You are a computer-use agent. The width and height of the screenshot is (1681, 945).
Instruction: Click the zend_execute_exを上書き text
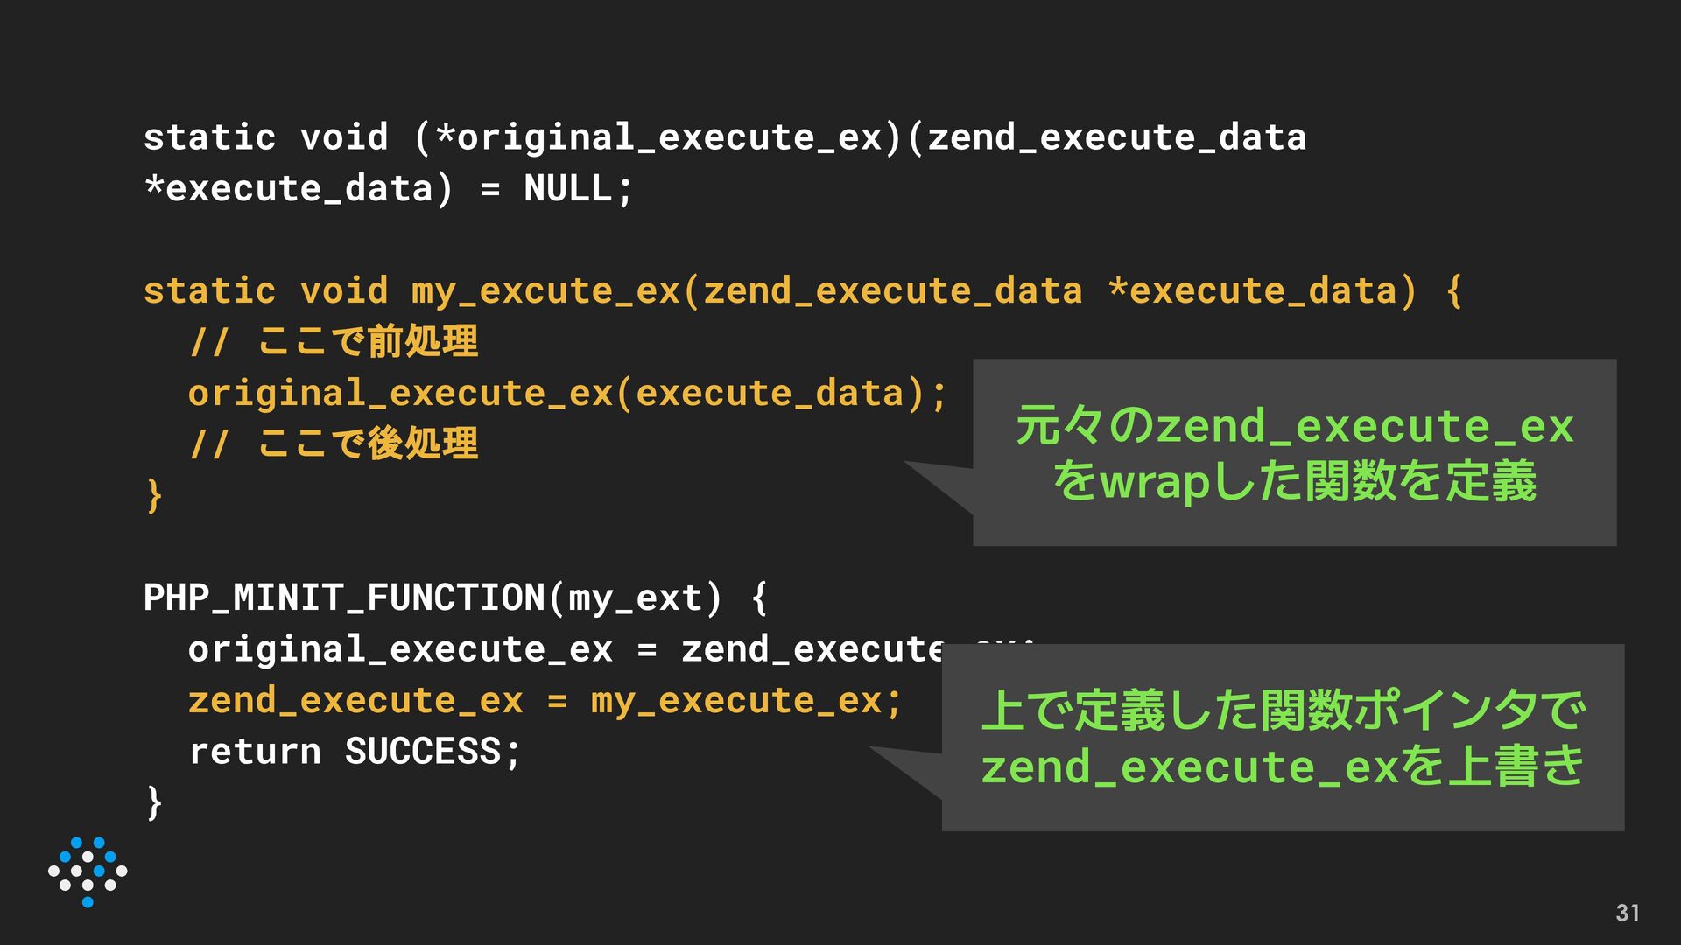point(1283,766)
